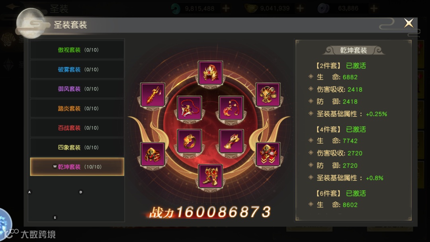
Task: Select the crescent pendant accessory slot
Action: click(x=231, y=108)
